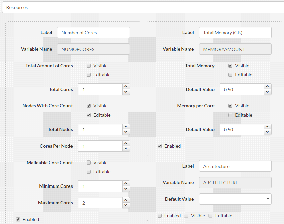Increment Total Cores with the up arrow
284x224 pixels.
click(x=126, y=86)
